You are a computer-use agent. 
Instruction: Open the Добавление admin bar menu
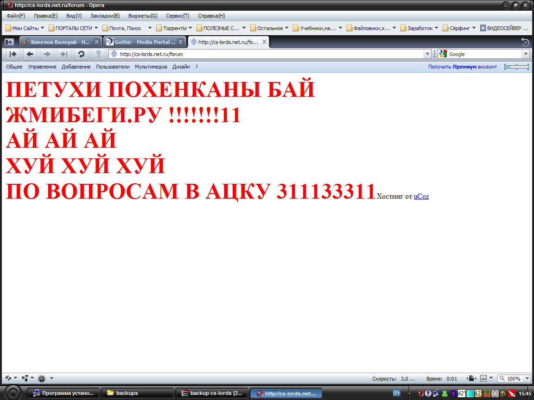click(x=76, y=67)
